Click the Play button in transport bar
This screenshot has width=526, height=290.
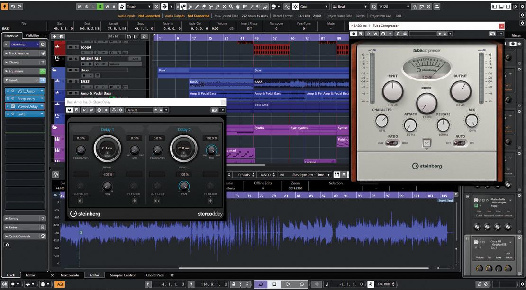(x=288, y=284)
